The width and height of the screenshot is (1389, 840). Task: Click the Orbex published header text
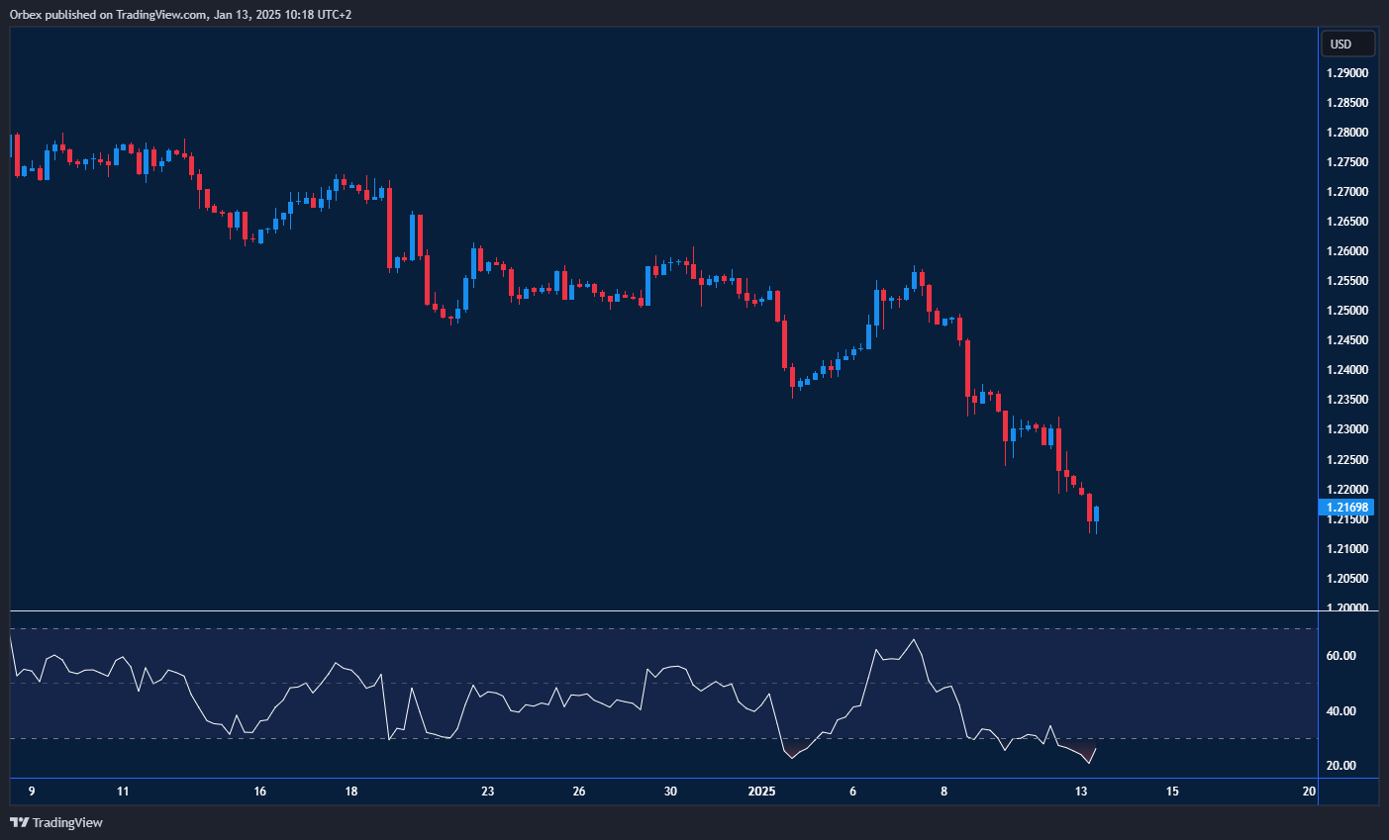point(180,14)
